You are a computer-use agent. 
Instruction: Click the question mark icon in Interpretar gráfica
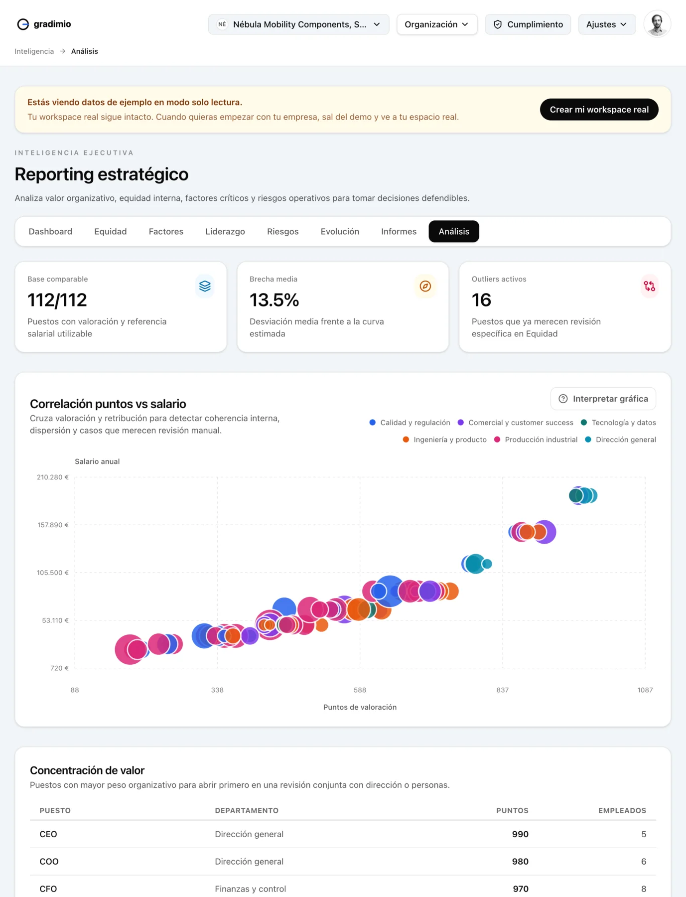[563, 399]
